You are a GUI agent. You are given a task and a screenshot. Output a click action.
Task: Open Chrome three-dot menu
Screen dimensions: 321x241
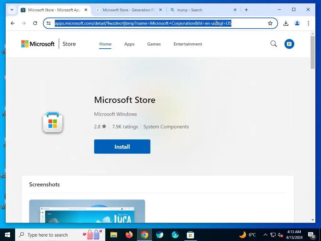308,23
